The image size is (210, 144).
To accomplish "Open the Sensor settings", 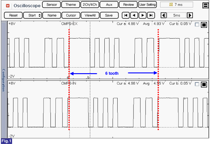I will 52,5.
